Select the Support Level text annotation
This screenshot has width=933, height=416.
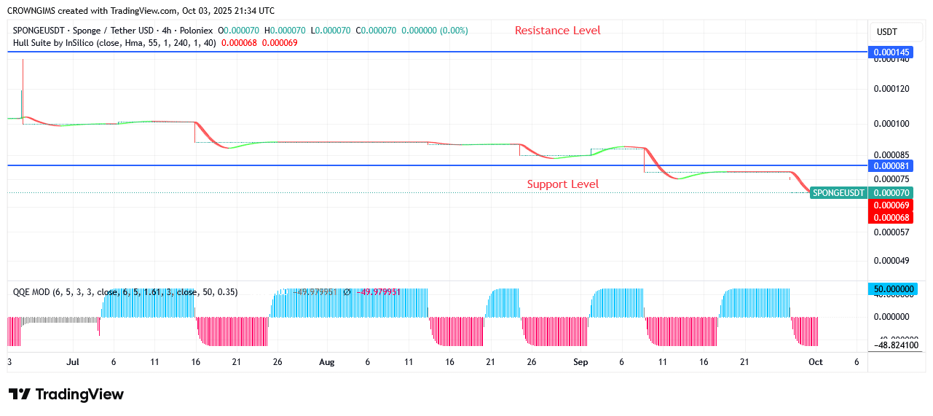[x=562, y=184]
